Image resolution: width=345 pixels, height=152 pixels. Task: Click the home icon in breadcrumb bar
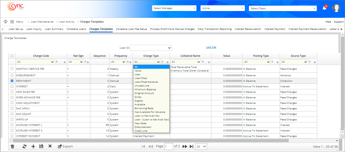[5, 22]
